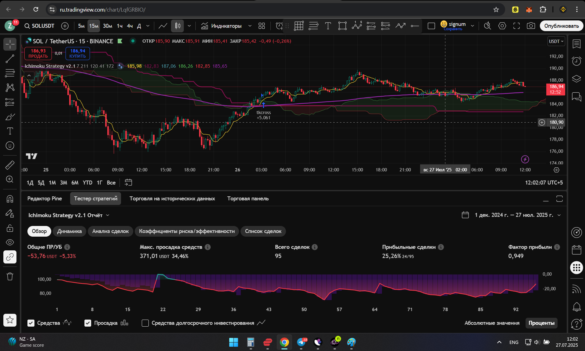The height and width of the screenshot is (351, 585).
Task: Toggle magnet mode
Action: (x=10, y=199)
